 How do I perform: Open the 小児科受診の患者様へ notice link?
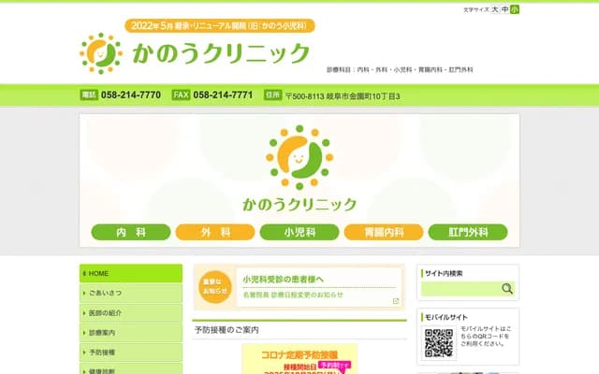284,280
